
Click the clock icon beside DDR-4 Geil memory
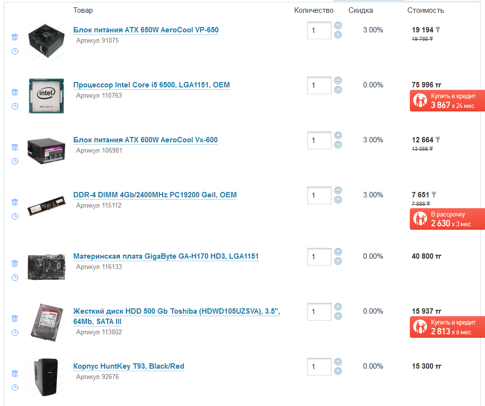pyautogui.click(x=15, y=216)
